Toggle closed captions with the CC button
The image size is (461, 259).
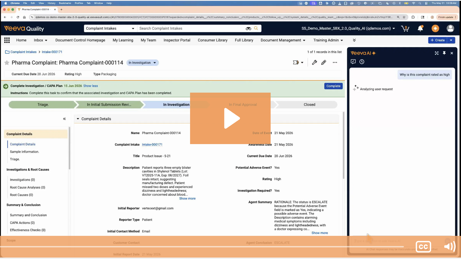[423, 246]
